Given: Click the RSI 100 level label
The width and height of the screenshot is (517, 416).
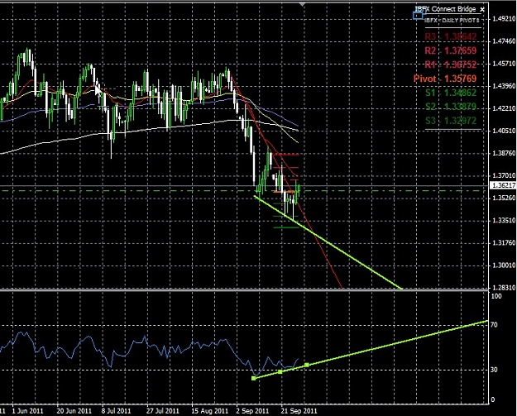Looking at the screenshot, I should click(x=496, y=296).
